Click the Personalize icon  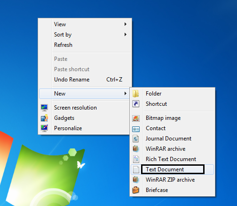[44, 128]
